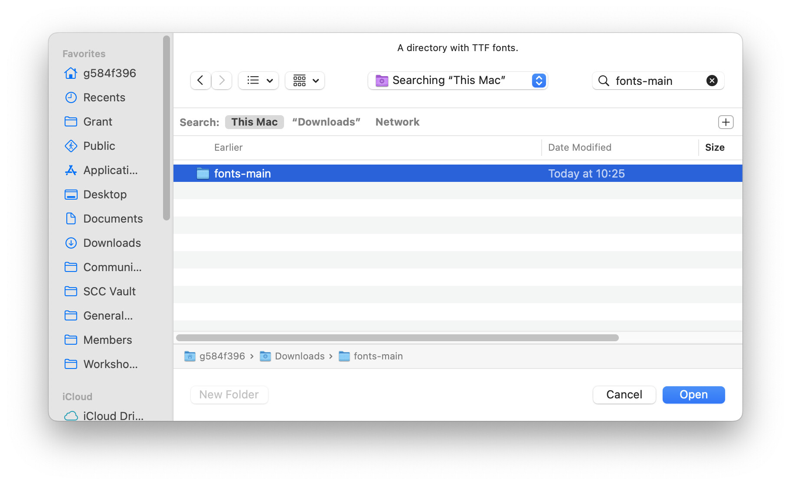
Task: Set search scope to Network
Action: [x=397, y=122]
